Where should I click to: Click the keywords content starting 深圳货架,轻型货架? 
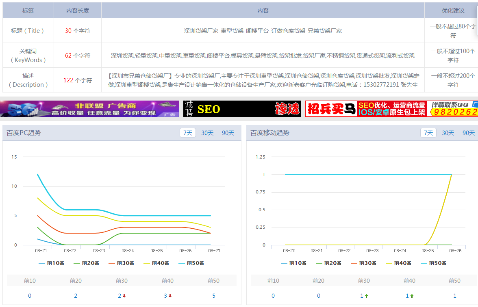263,56
